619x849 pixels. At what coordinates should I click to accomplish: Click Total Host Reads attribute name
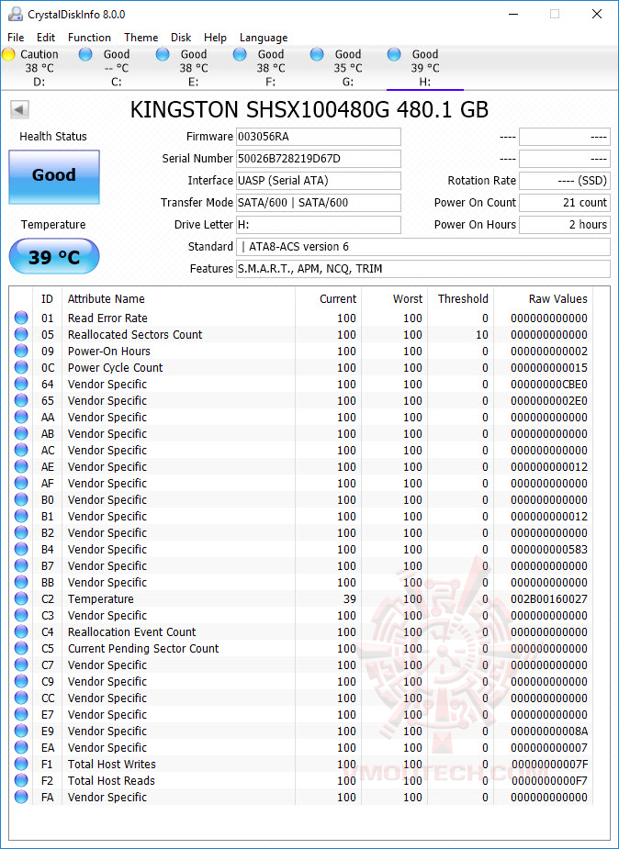click(111, 780)
